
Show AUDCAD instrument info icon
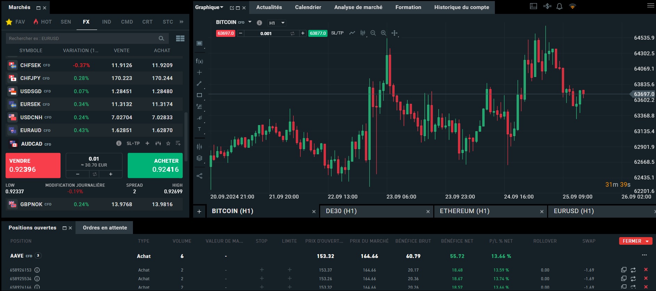point(119,143)
